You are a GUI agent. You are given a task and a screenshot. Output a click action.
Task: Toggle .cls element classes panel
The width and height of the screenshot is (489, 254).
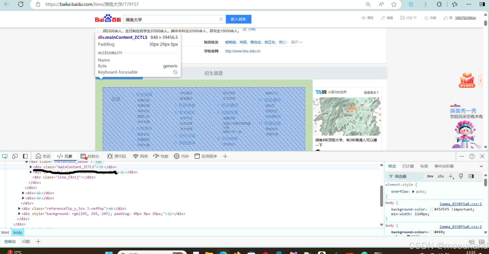[441, 176]
